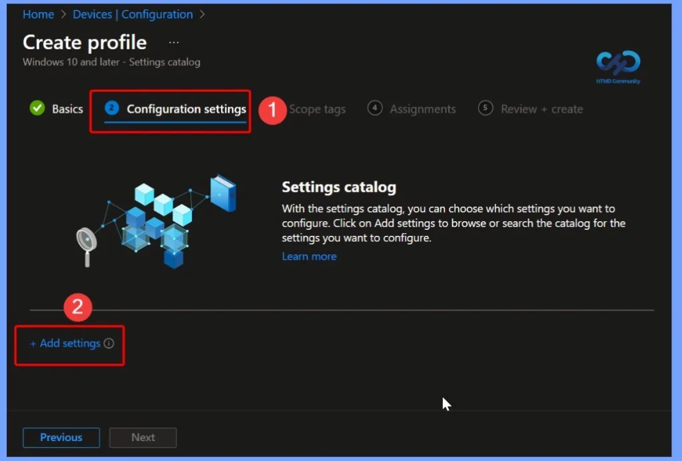
Task: Navigate to Home via the breadcrumb
Action: (x=38, y=14)
